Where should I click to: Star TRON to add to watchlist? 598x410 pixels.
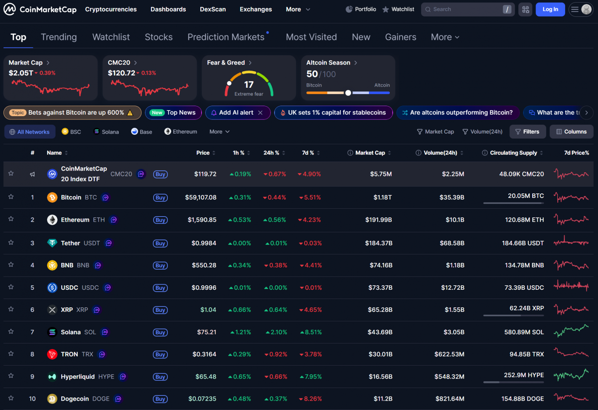(x=11, y=353)
